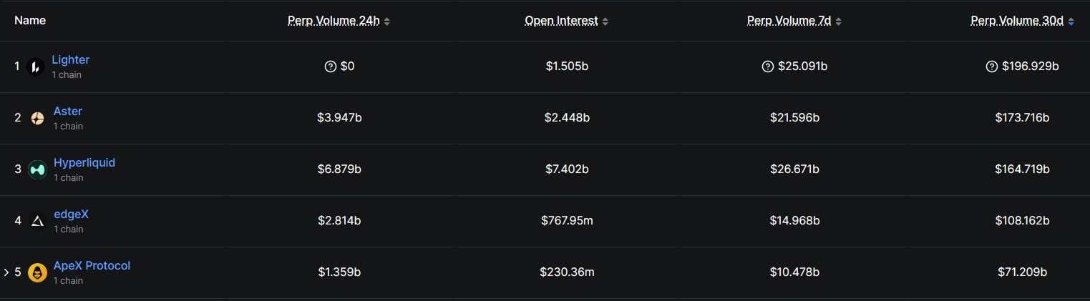Open the edgeX protocol link

(71, 214)
